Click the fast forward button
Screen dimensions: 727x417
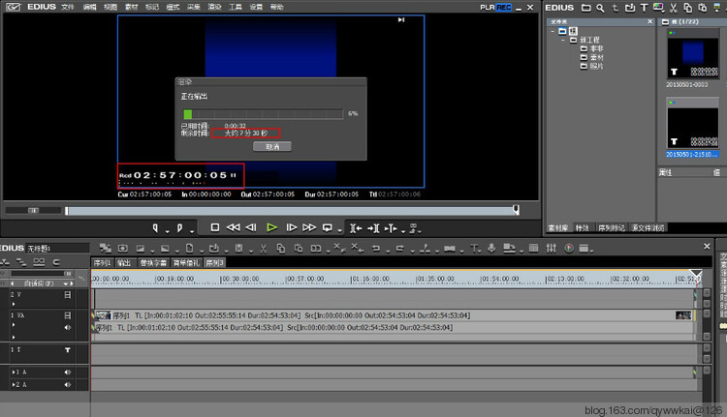pos(308,227)
